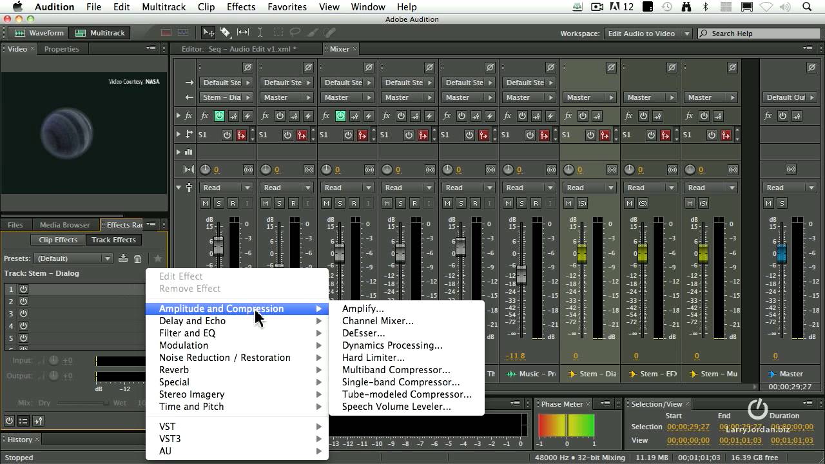Click the Wi-Fi menu bar icon

tap(766, 6)
